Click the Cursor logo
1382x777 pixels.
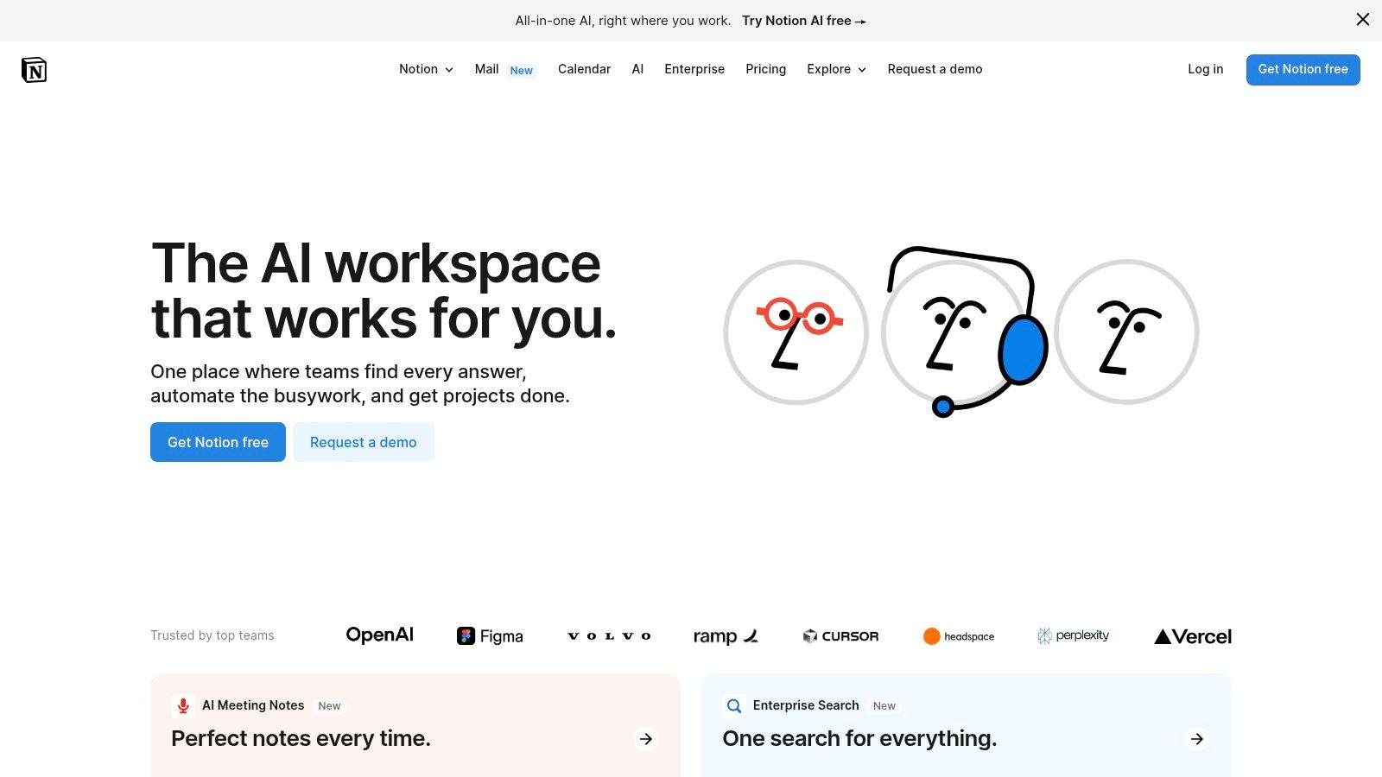(x=840, y=636)
